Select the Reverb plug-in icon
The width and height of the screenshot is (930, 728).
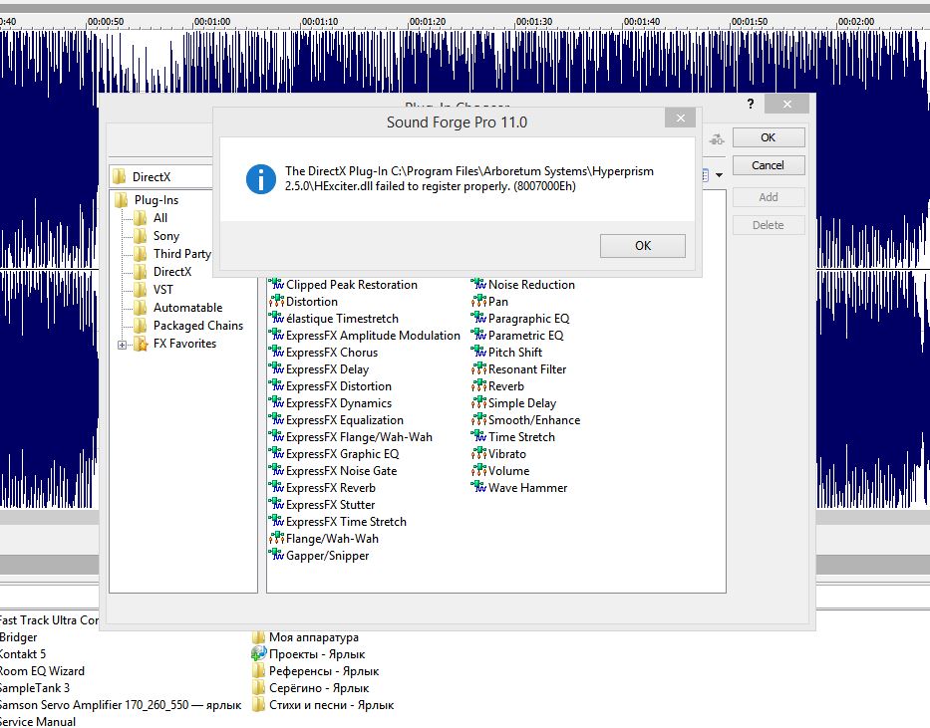tap(478, 386)
